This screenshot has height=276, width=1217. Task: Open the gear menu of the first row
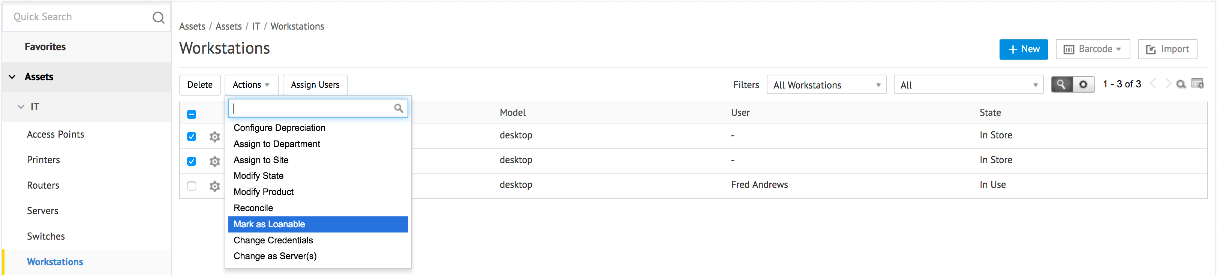(x=214, y=136)
